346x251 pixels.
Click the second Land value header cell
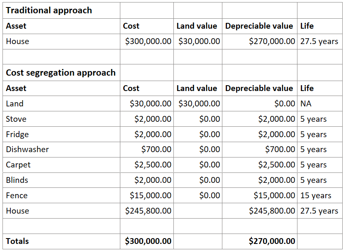[198, 89]
